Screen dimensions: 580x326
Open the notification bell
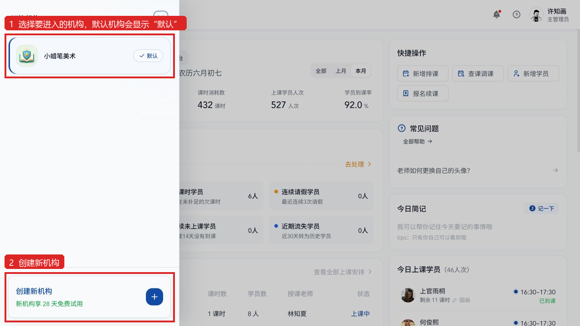[x=497, y=14]
